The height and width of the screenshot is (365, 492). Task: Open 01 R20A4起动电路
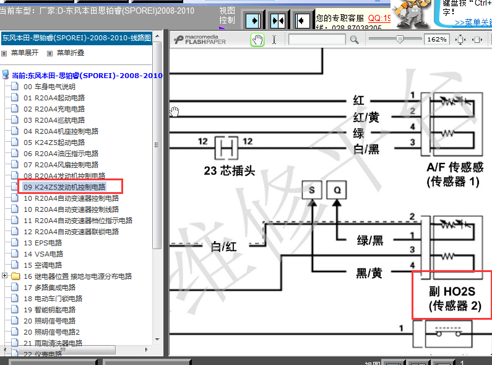coord(54,98)
